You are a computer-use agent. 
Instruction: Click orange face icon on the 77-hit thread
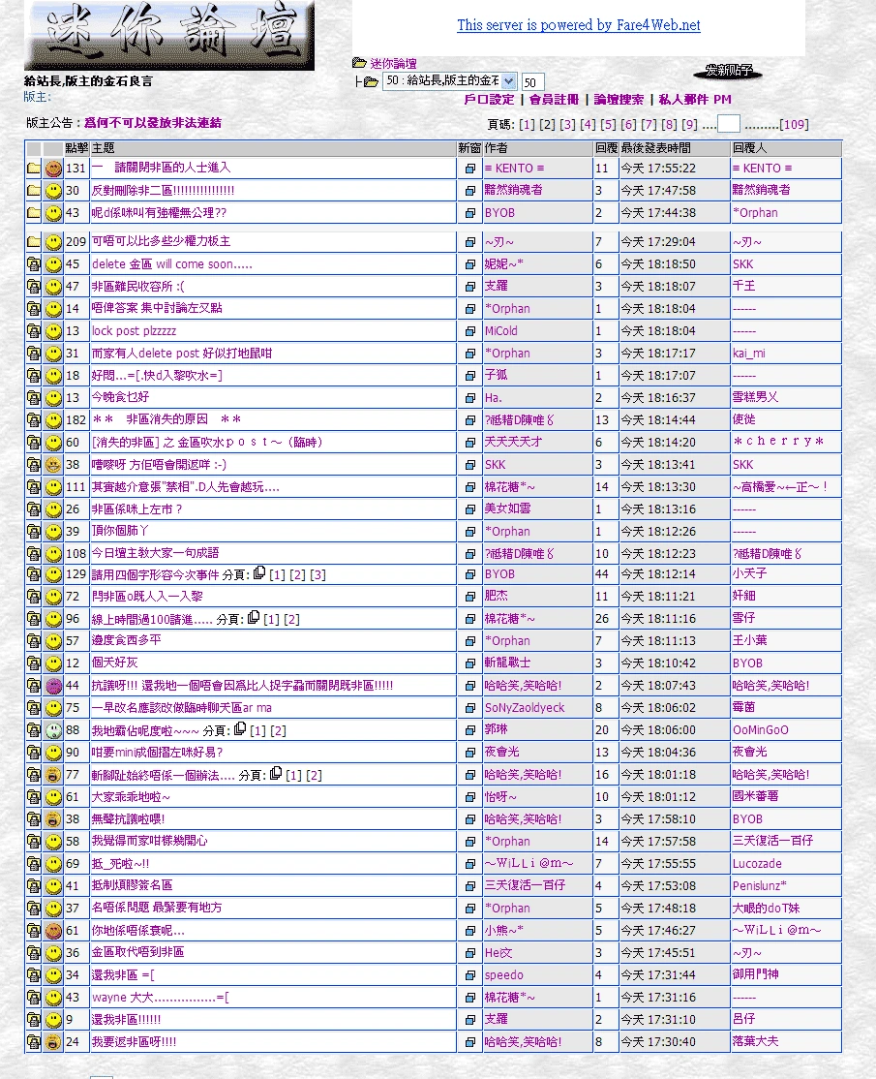coord(53,775)
